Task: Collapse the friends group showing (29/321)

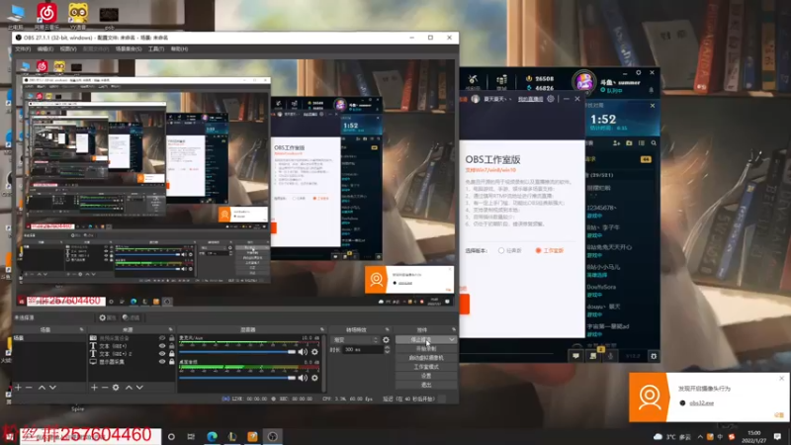Action: pyautogui.click(x=599, y=175)
